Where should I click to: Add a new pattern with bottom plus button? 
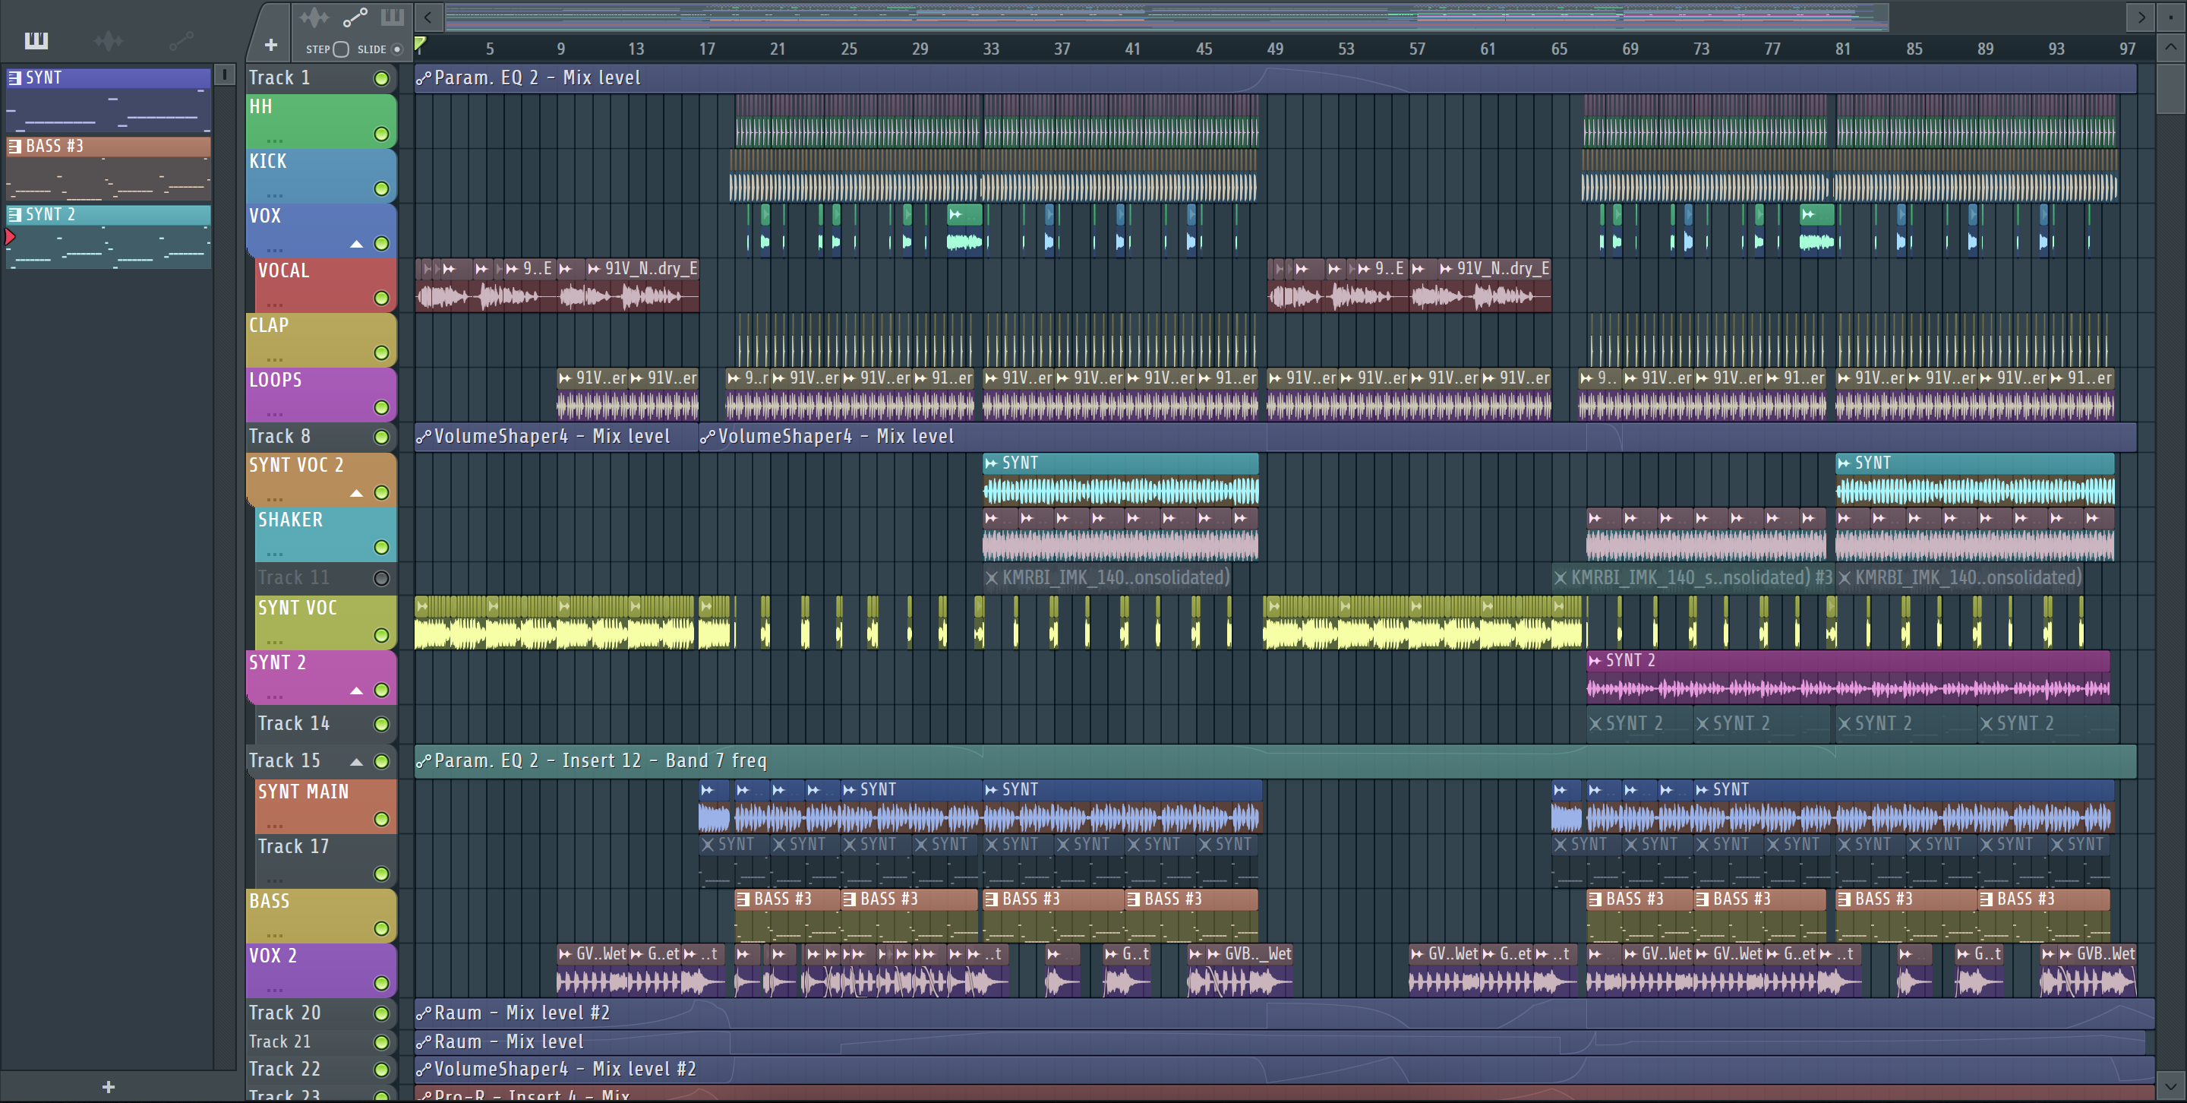point(108,1087)
